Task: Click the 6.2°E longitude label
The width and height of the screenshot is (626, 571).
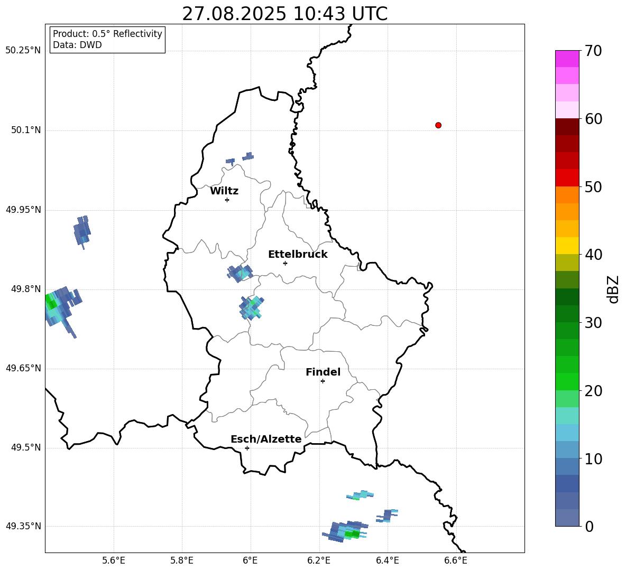Action: click(319, 560)
